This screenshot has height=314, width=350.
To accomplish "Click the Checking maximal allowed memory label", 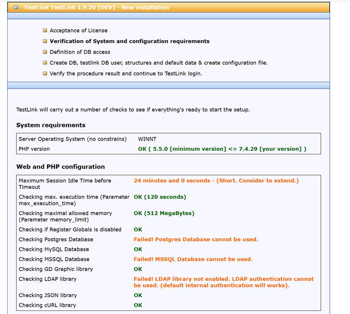I will pyautogui.click(x=65, y=216).
